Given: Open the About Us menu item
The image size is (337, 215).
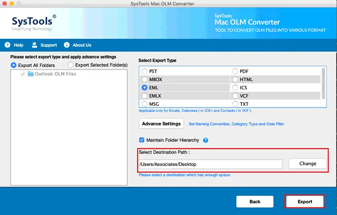Looking at the screenshot, I should click(x=82, y=45).
